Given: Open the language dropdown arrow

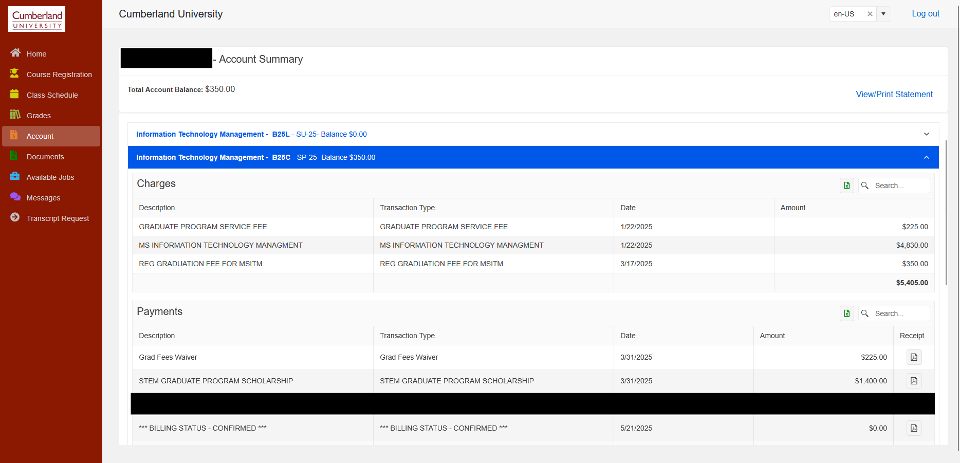Looking at the screenshot, I should click(x=883, y=14).
